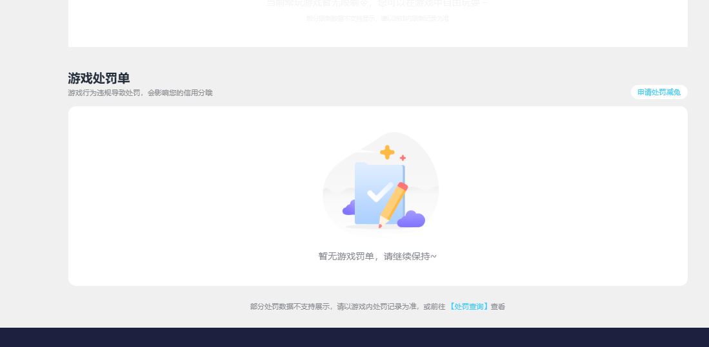
Task: Click the 申请处罚减免 button
Action: [x=659, y=92]
